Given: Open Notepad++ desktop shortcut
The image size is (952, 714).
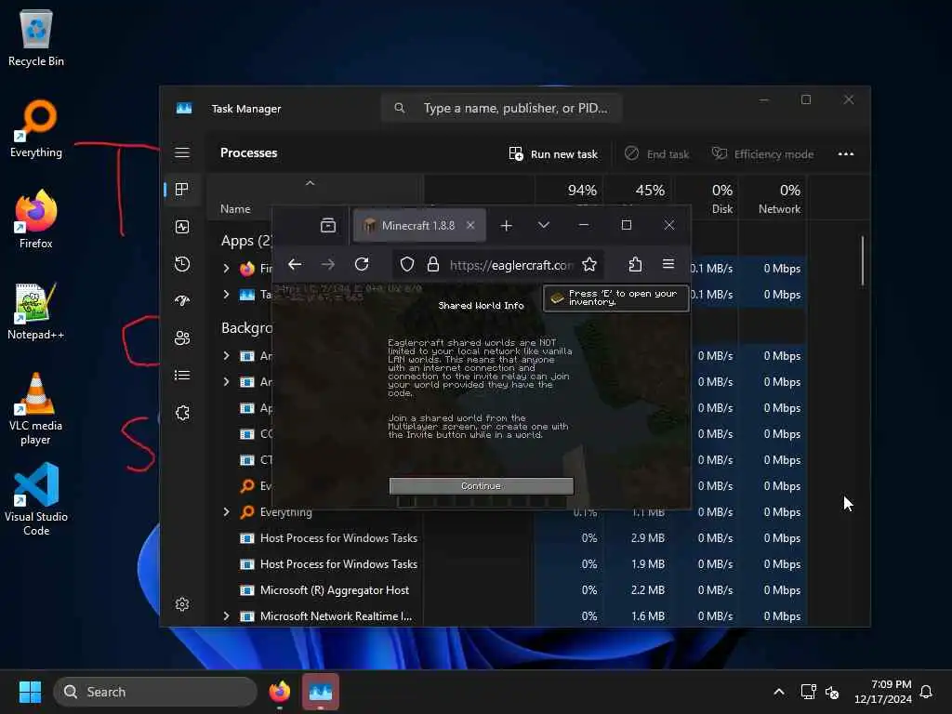Looking at the screenshot, I should (x=36, y=311).
